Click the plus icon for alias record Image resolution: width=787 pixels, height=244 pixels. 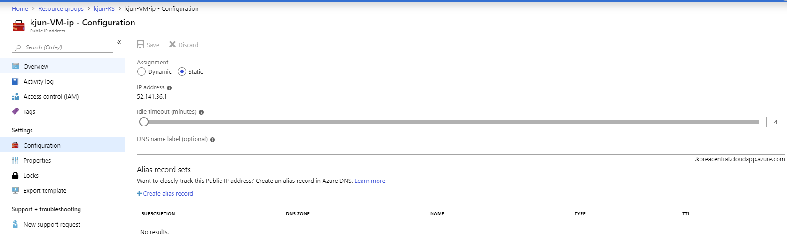139,193
